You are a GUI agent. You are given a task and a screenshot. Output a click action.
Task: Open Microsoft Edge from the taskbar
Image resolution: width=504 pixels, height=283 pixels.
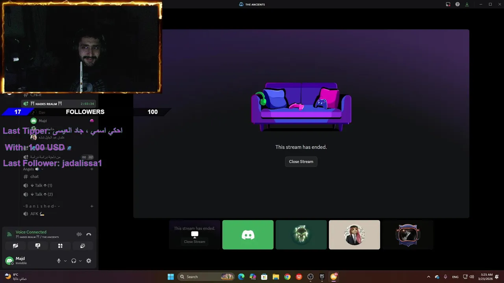(241, 277)
